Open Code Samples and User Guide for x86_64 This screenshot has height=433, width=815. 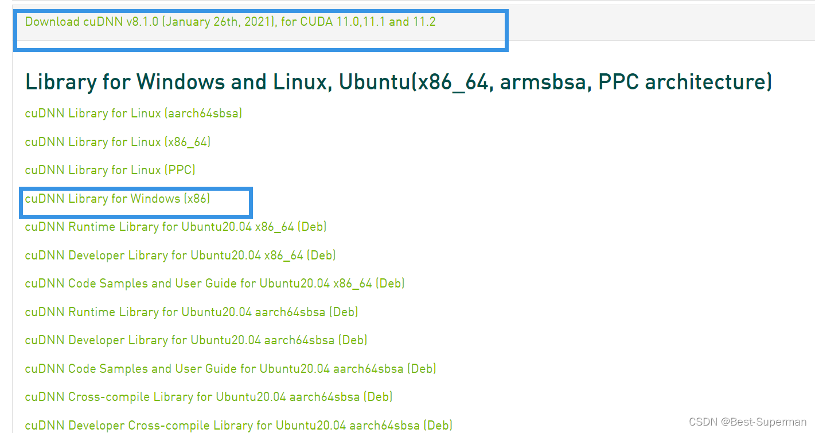pos(214,284)
